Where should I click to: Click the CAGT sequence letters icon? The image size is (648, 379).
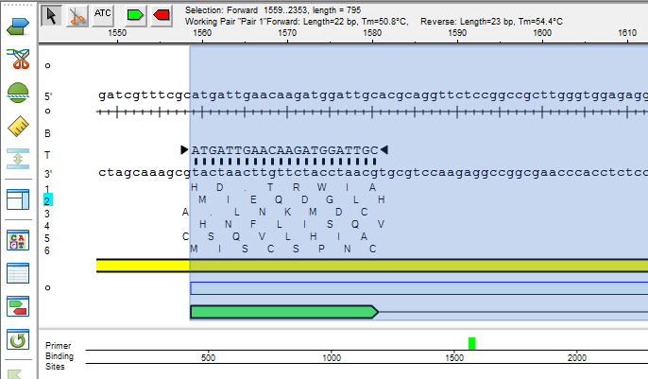click(x=18, y=240)
